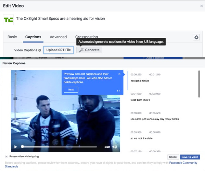This screenshot has width=205, height=171.
Task: Click end timestamp 00:03.060
Action: (x=155, y=94)
